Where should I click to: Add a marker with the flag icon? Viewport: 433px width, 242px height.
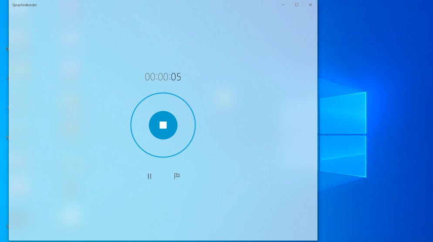tap(177, 176)
